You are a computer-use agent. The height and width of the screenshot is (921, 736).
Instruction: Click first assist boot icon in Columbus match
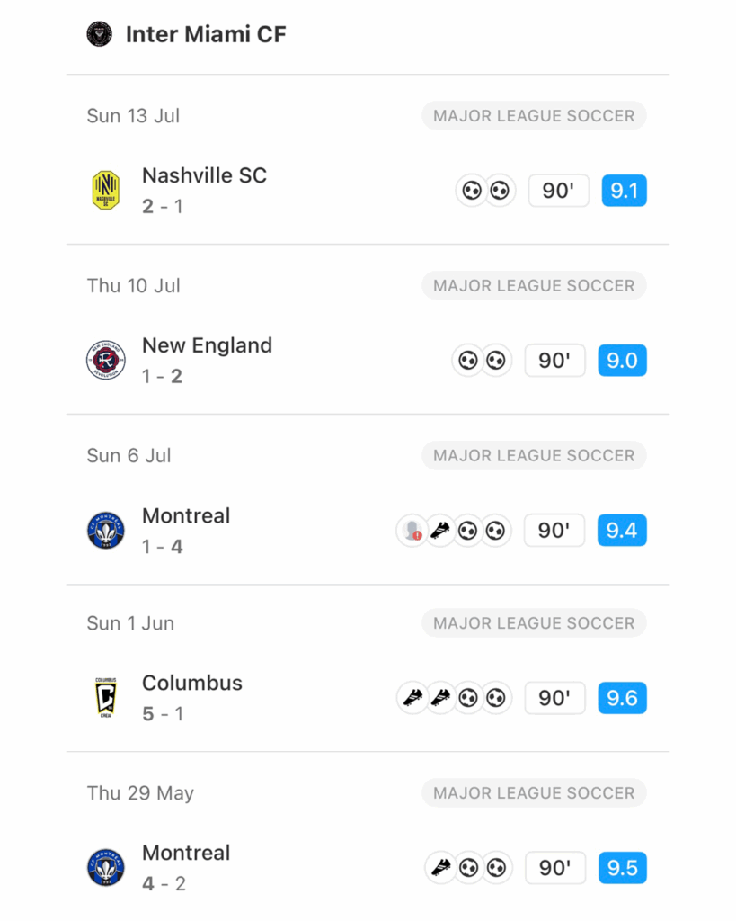pos(412,698)
